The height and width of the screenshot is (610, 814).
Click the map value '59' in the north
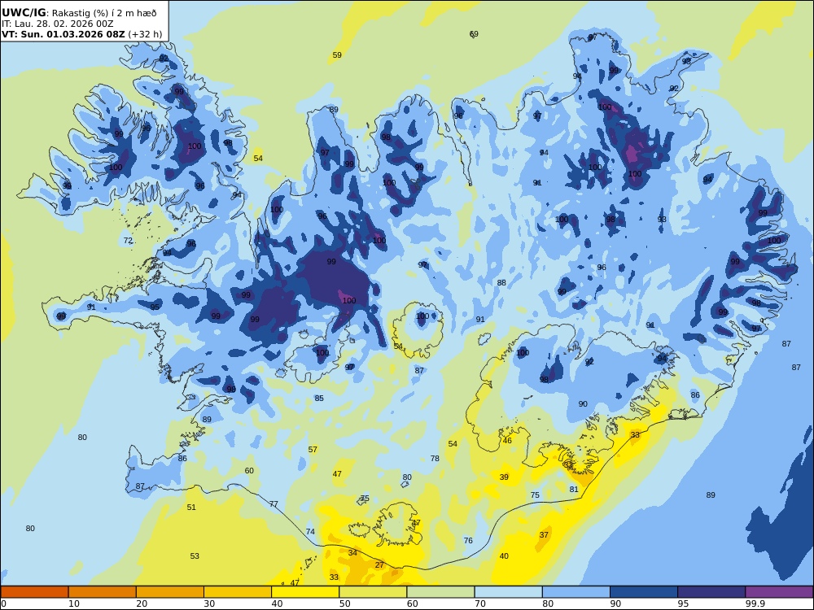pos(337,55)
